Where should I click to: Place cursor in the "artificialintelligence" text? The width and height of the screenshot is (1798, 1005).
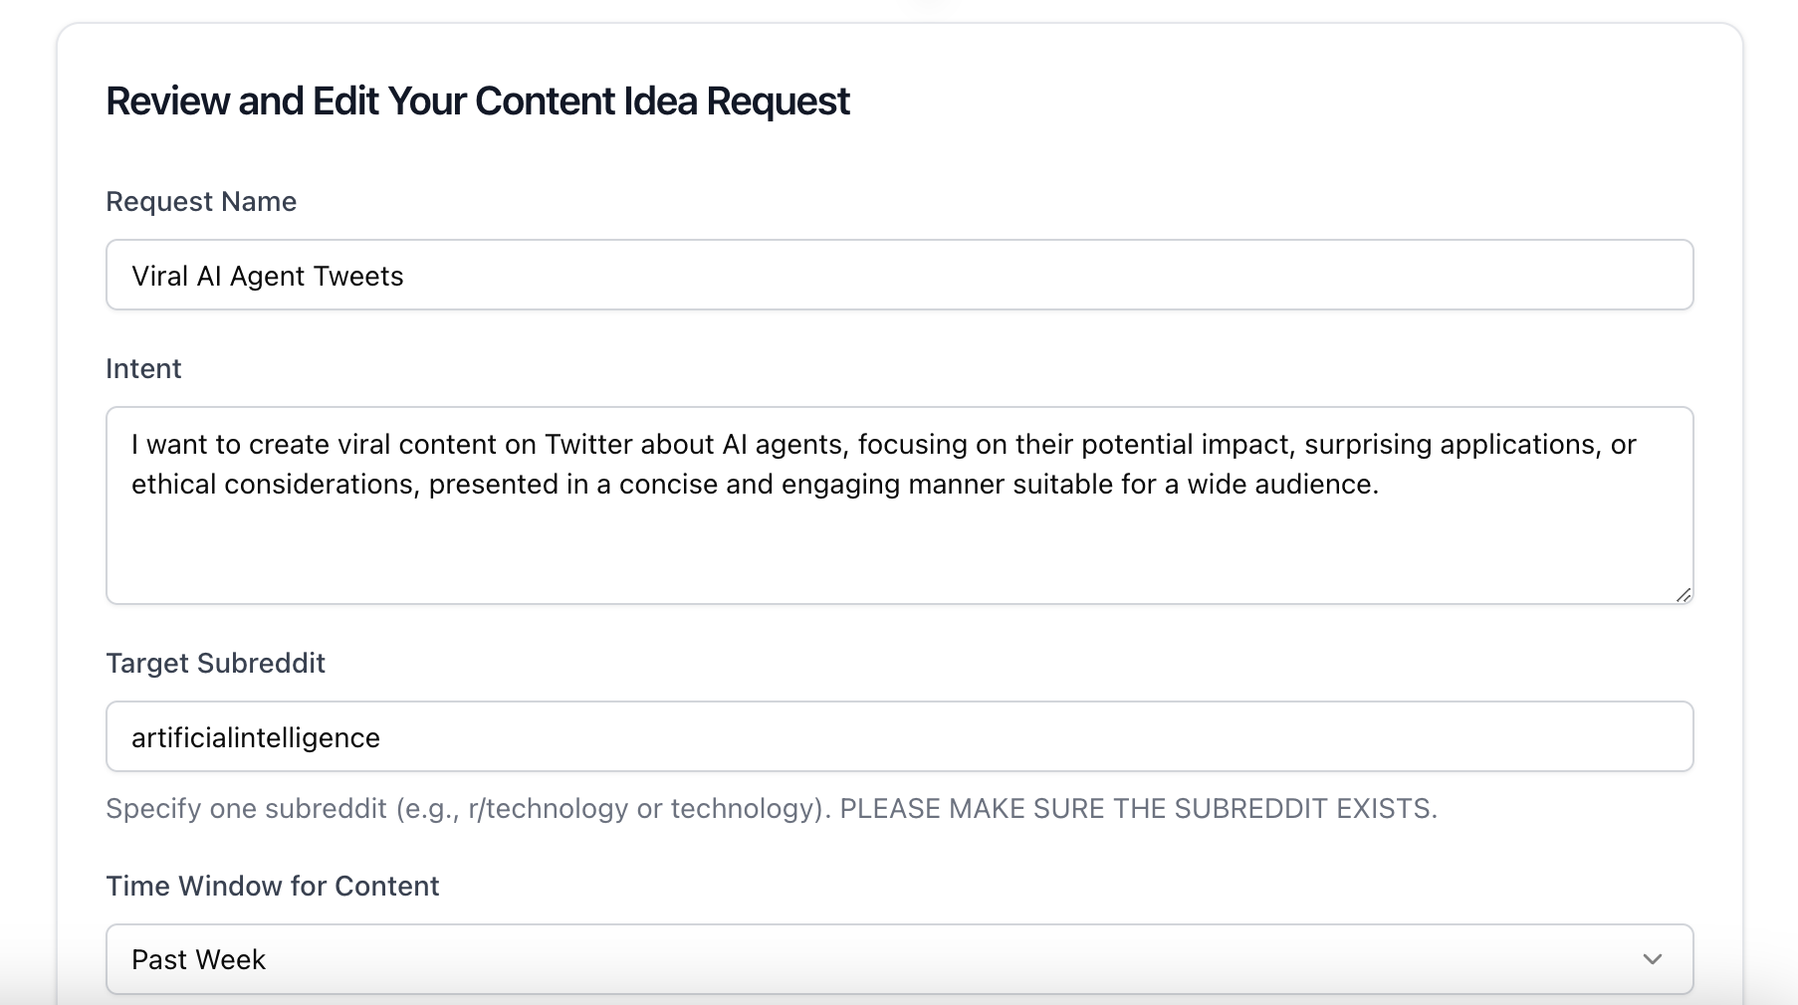coord(256,738)
